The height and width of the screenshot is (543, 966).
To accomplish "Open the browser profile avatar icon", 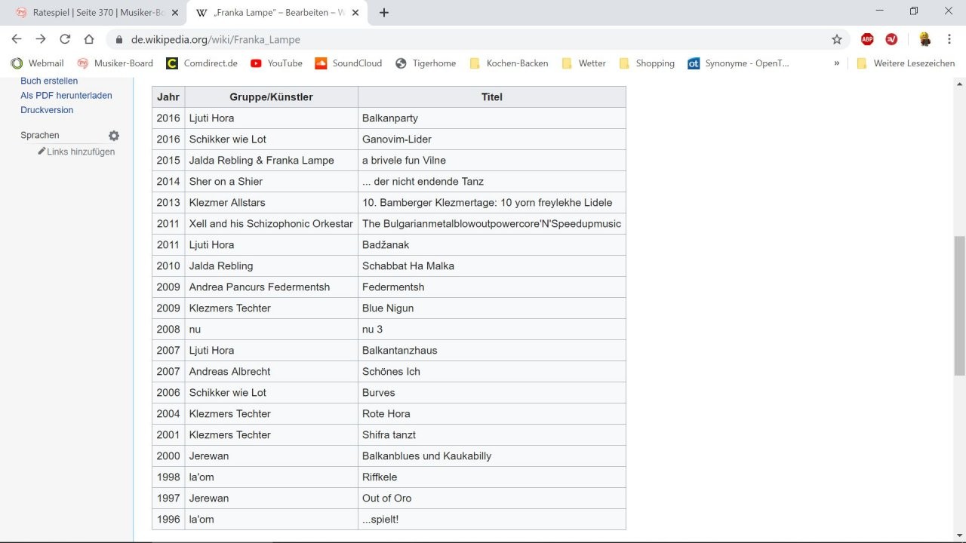I will point(924,39).
